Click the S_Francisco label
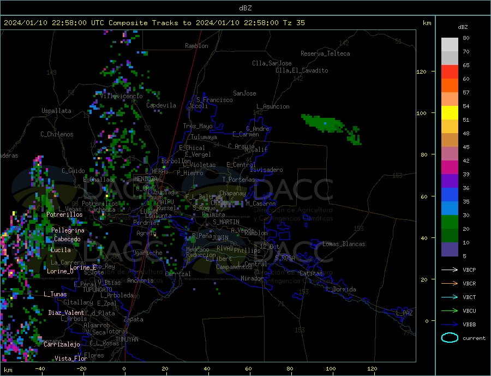The width and height of the screenshot is (491, 376). coord(214,100)
